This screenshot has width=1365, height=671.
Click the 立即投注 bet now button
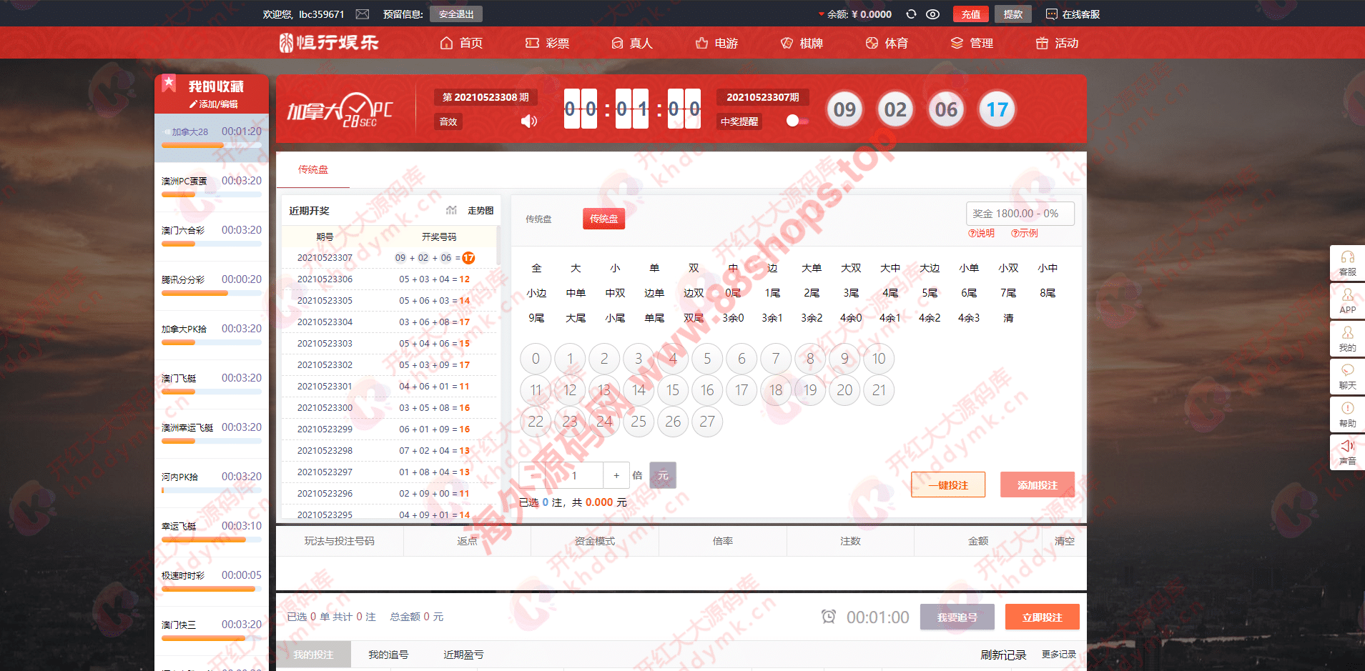pos(1042,617)
